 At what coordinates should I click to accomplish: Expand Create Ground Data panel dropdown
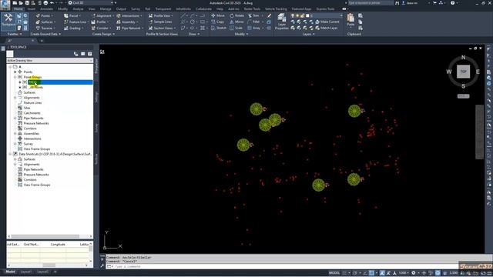[x=45, y=34]
